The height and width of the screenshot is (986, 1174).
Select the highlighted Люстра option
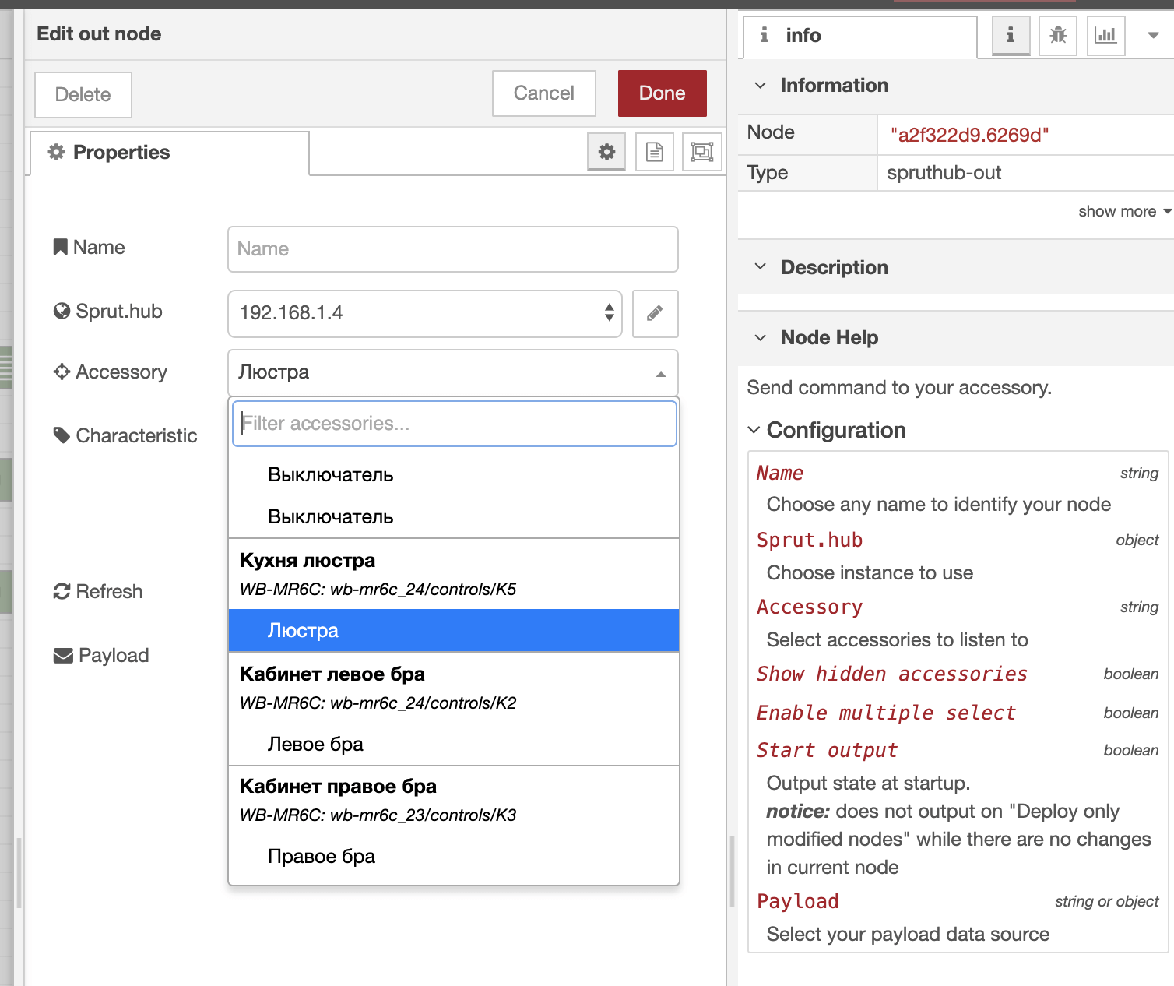click(454, 631)
